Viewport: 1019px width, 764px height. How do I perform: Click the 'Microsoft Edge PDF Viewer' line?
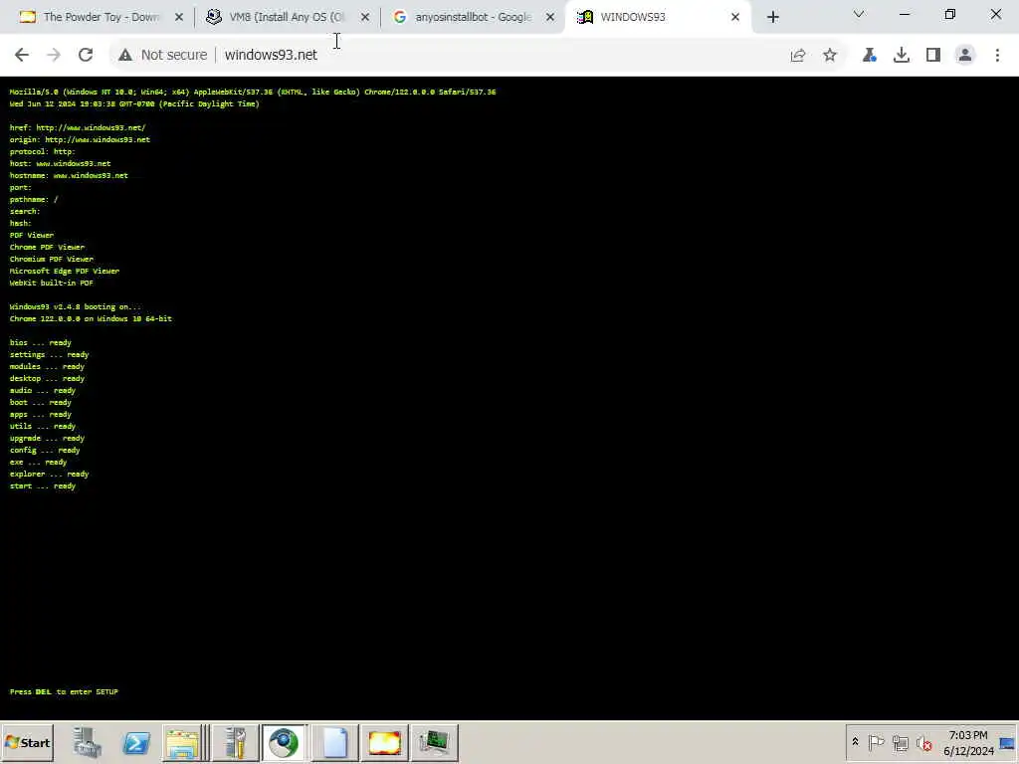coord(65,271)
